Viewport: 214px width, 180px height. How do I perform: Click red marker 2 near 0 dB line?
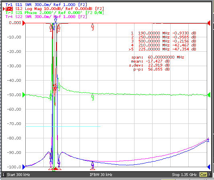tap(59, 28)
